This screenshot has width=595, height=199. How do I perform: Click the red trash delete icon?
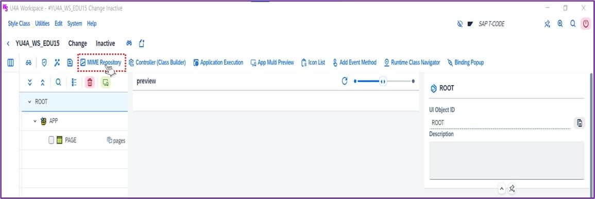tap(90, 83)
